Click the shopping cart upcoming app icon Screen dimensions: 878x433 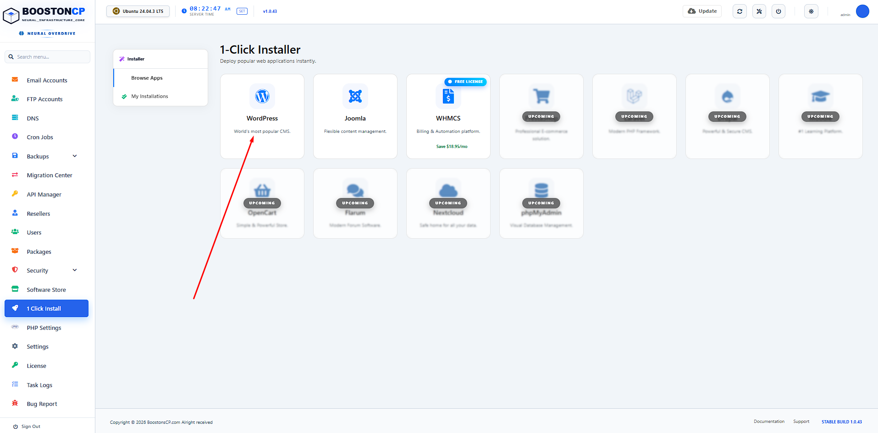(x=541, y=96)
